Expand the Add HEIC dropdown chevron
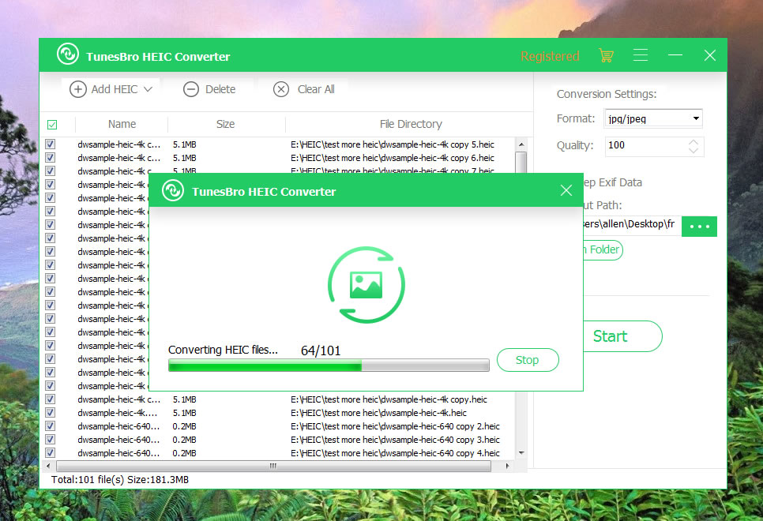The height and width of the screenshot is (521, 763). coord(148,89)
